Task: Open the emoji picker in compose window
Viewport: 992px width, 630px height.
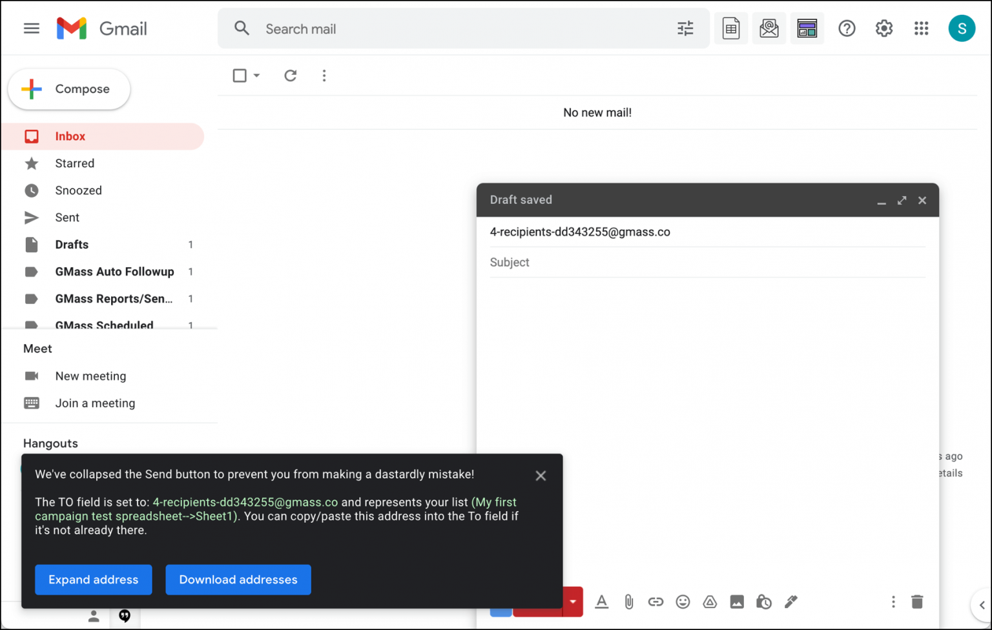Action: pyautogui.click(x=683, y=602)
